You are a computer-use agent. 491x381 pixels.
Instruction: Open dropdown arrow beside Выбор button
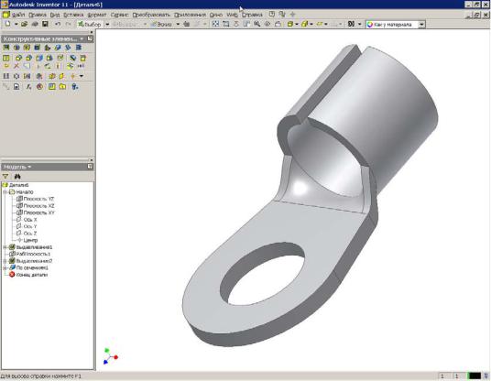[x=107, y=24]
